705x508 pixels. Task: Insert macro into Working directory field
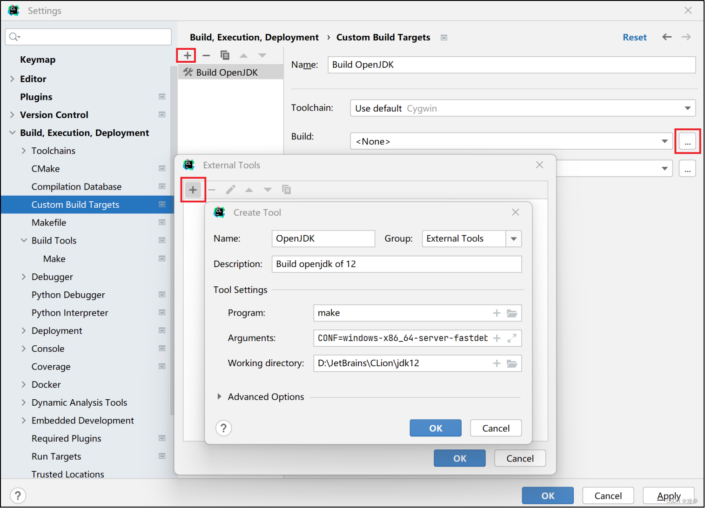click(497, 363)
